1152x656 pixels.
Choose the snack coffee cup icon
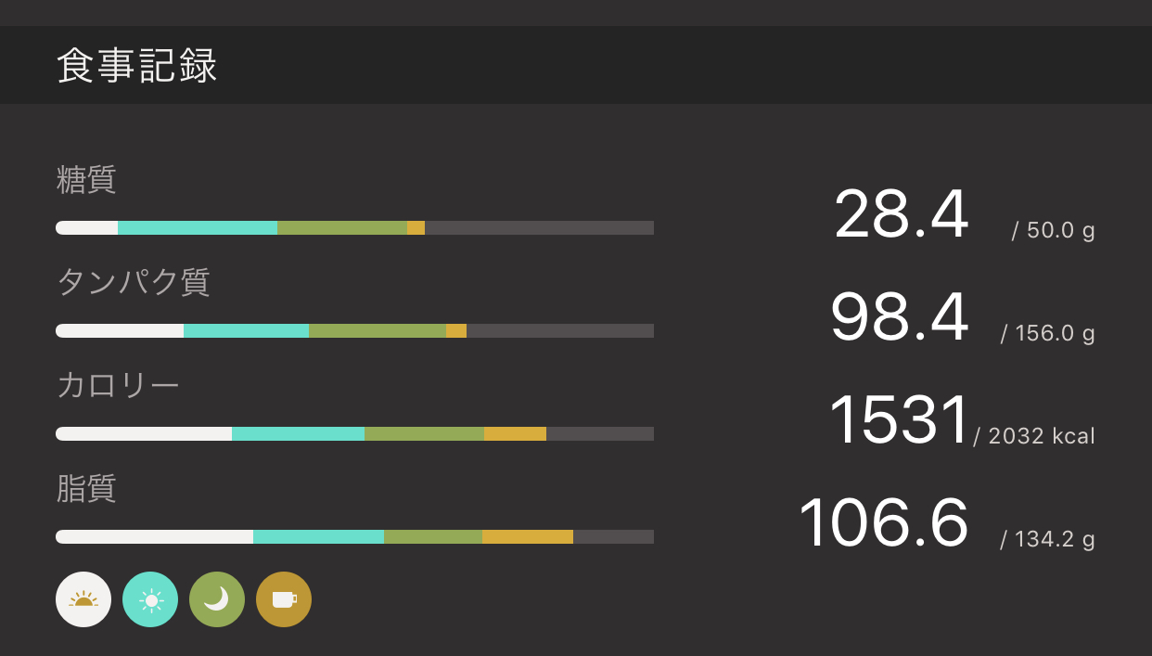[x=284, y=599]
